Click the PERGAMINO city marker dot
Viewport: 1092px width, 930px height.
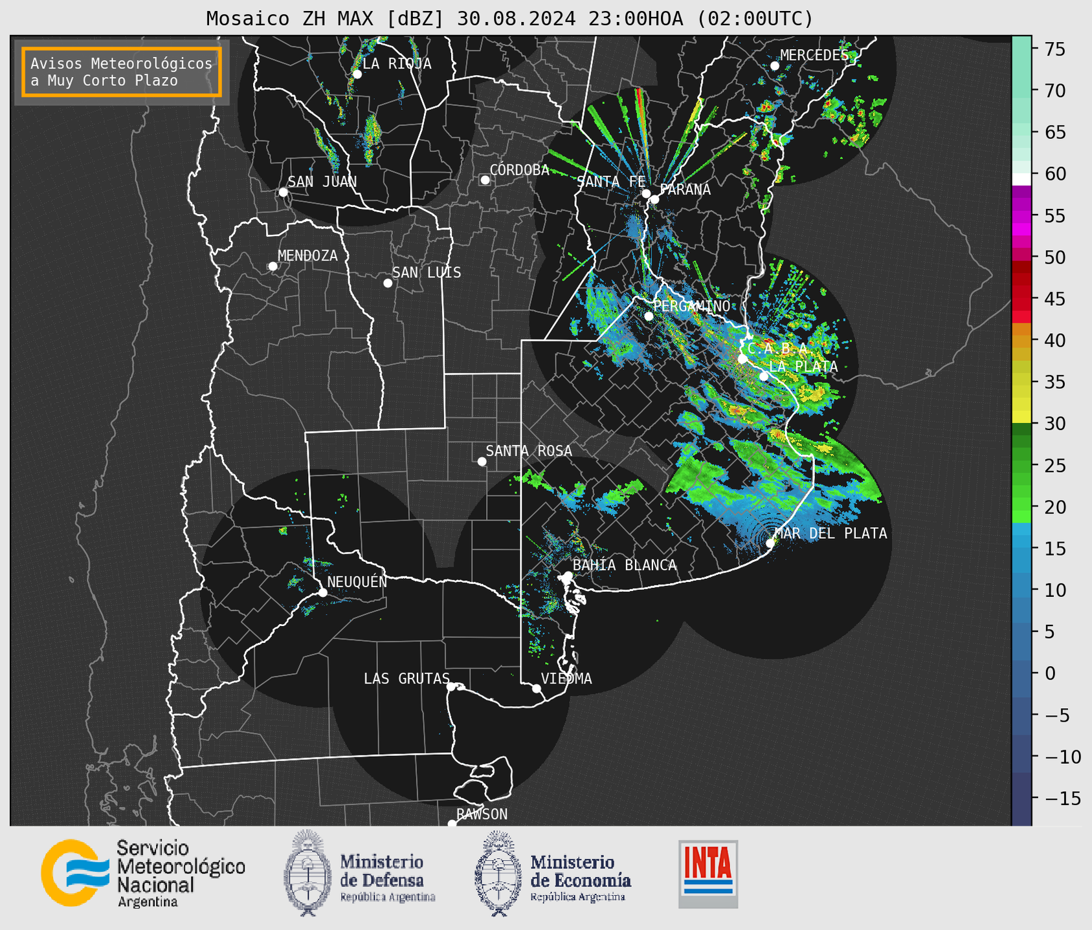tap(649, 316)
